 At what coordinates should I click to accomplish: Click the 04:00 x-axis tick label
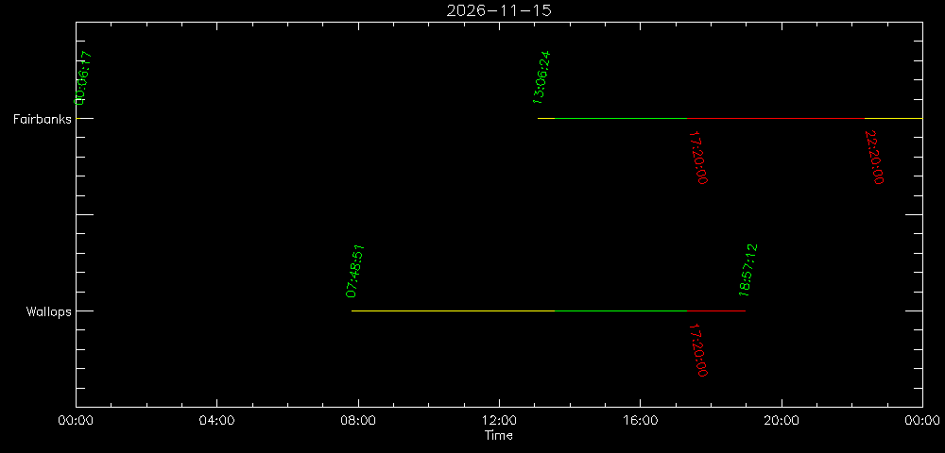(217, 421)
